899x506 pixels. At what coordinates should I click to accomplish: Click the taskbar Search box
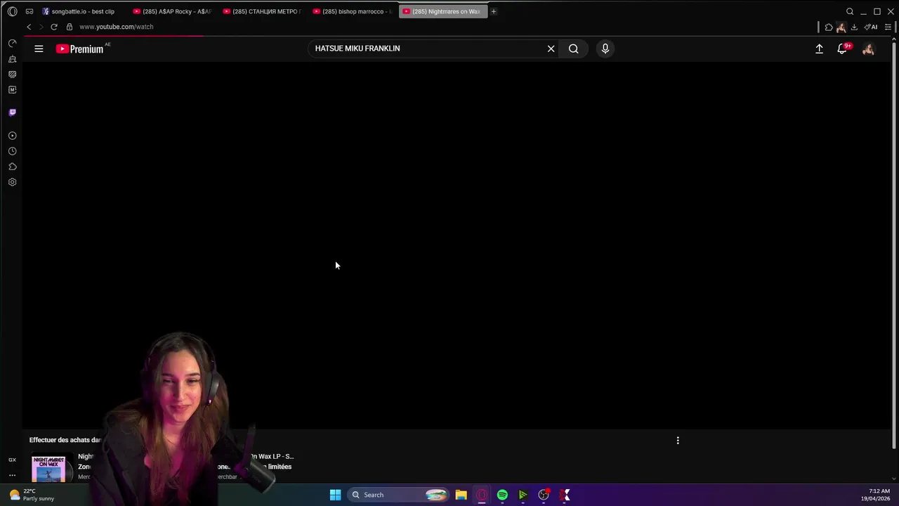(x=398, y=495)
